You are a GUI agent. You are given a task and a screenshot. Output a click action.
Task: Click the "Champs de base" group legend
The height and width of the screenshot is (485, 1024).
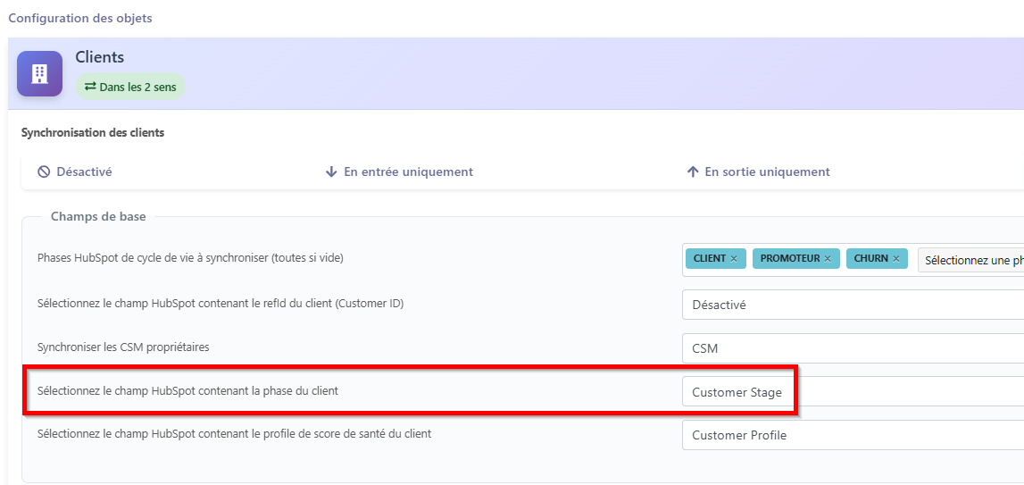point(98,216)
